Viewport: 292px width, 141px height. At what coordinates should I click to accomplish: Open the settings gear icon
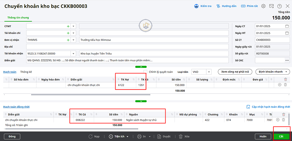[263, 6]
